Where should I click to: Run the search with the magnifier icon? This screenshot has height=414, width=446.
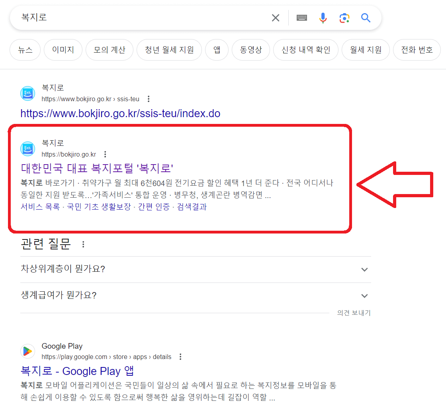[x=366, y=18]
